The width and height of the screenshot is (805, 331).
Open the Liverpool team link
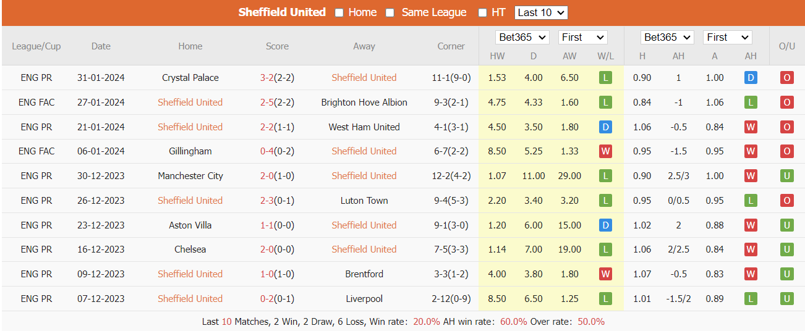coord(364,299)
